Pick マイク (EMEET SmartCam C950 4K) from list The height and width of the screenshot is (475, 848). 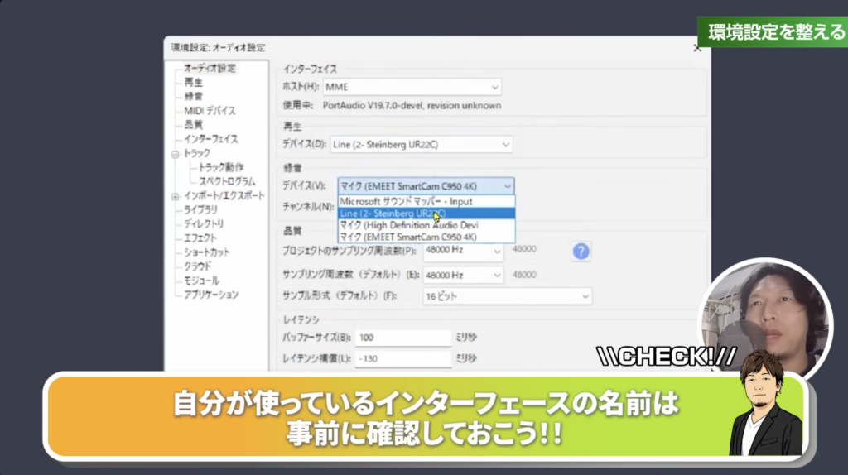(x=408, y=237)
